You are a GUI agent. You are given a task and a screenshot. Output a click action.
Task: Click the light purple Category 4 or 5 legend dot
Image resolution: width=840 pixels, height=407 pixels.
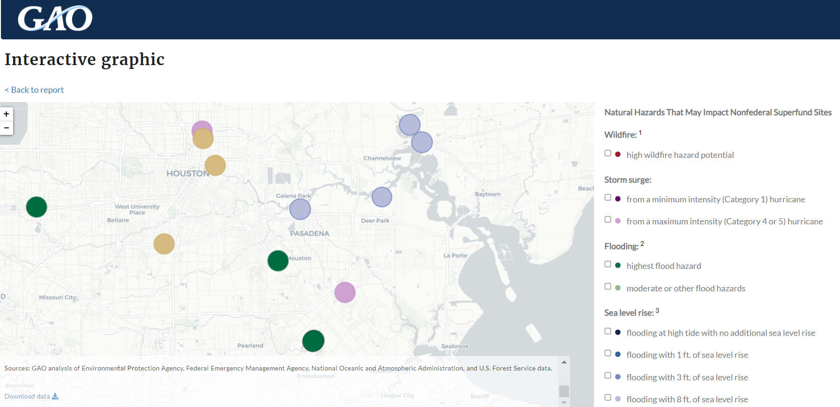click(618, 221)
